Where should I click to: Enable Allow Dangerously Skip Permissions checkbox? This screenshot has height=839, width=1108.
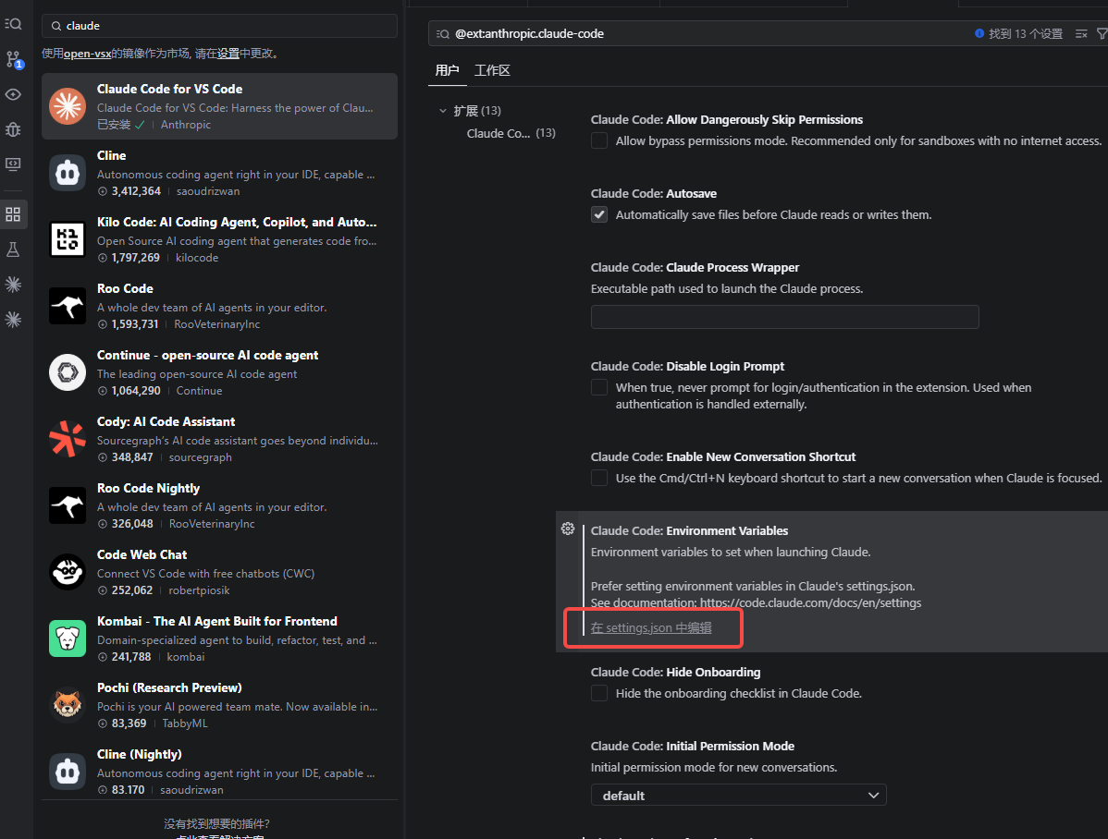tap(599, 140)
